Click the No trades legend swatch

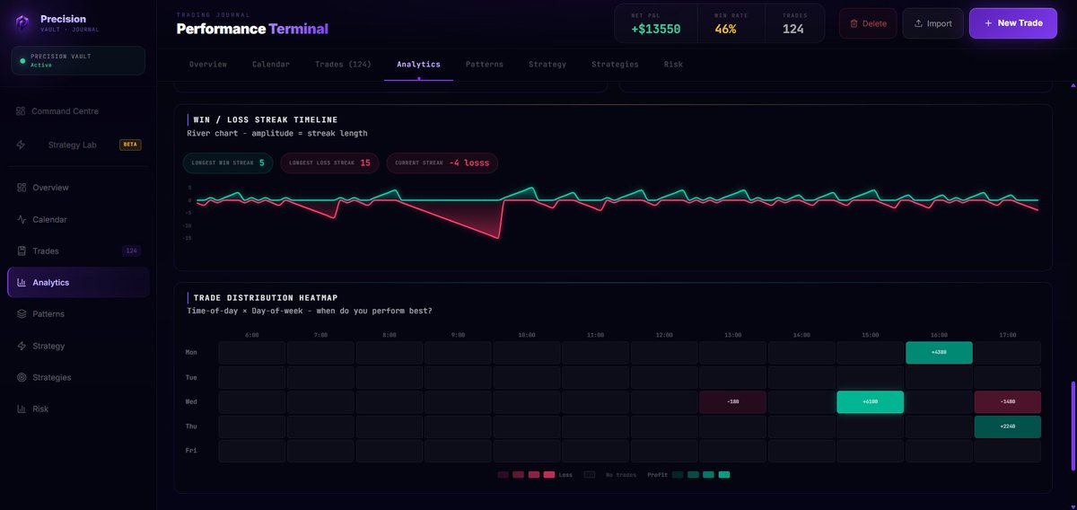click(x=590, y=474)
